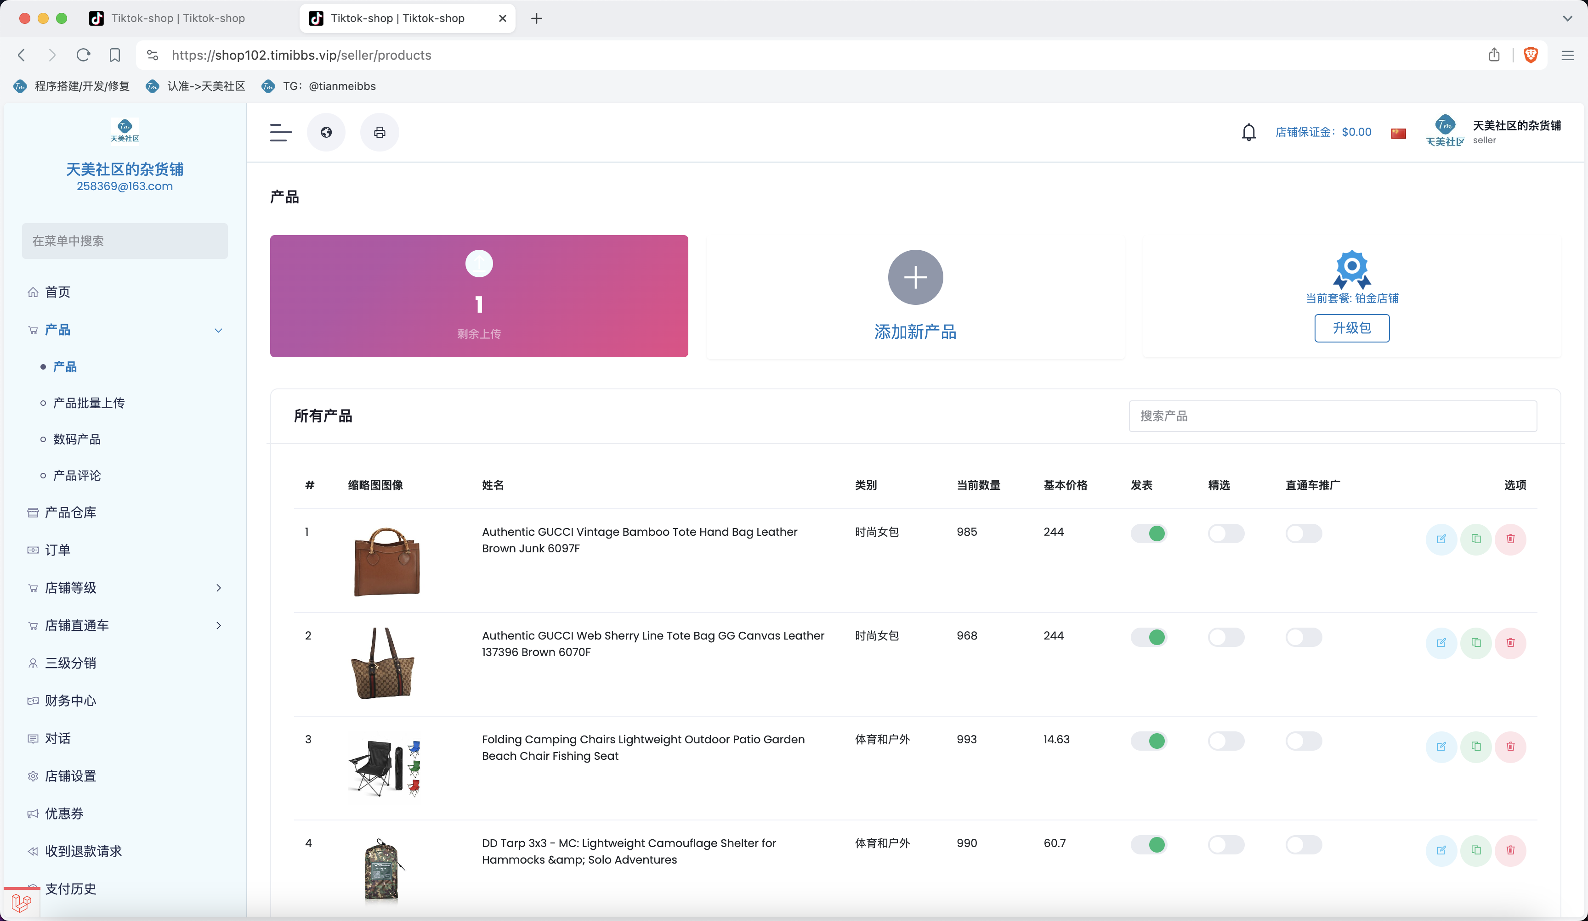Toggle 发表 for GUCCI Web Sherry Line Tote
This screenshot has width=1588, height=921.
pos(1149,637)
